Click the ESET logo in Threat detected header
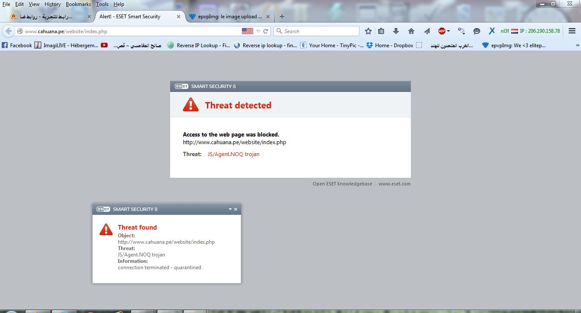The height and width of the screenshot is (313, 581). click(x=182, y=86)
